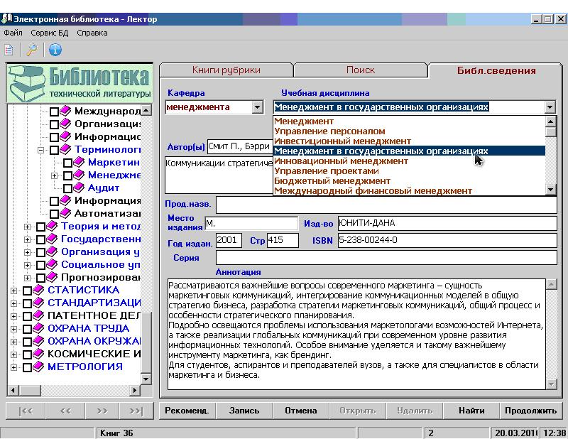Expand the МЕТРОЛОГИЯ tree node
The width and height of the screenshot is (568, 439).
pyautogui.click(x=13, y=367)
